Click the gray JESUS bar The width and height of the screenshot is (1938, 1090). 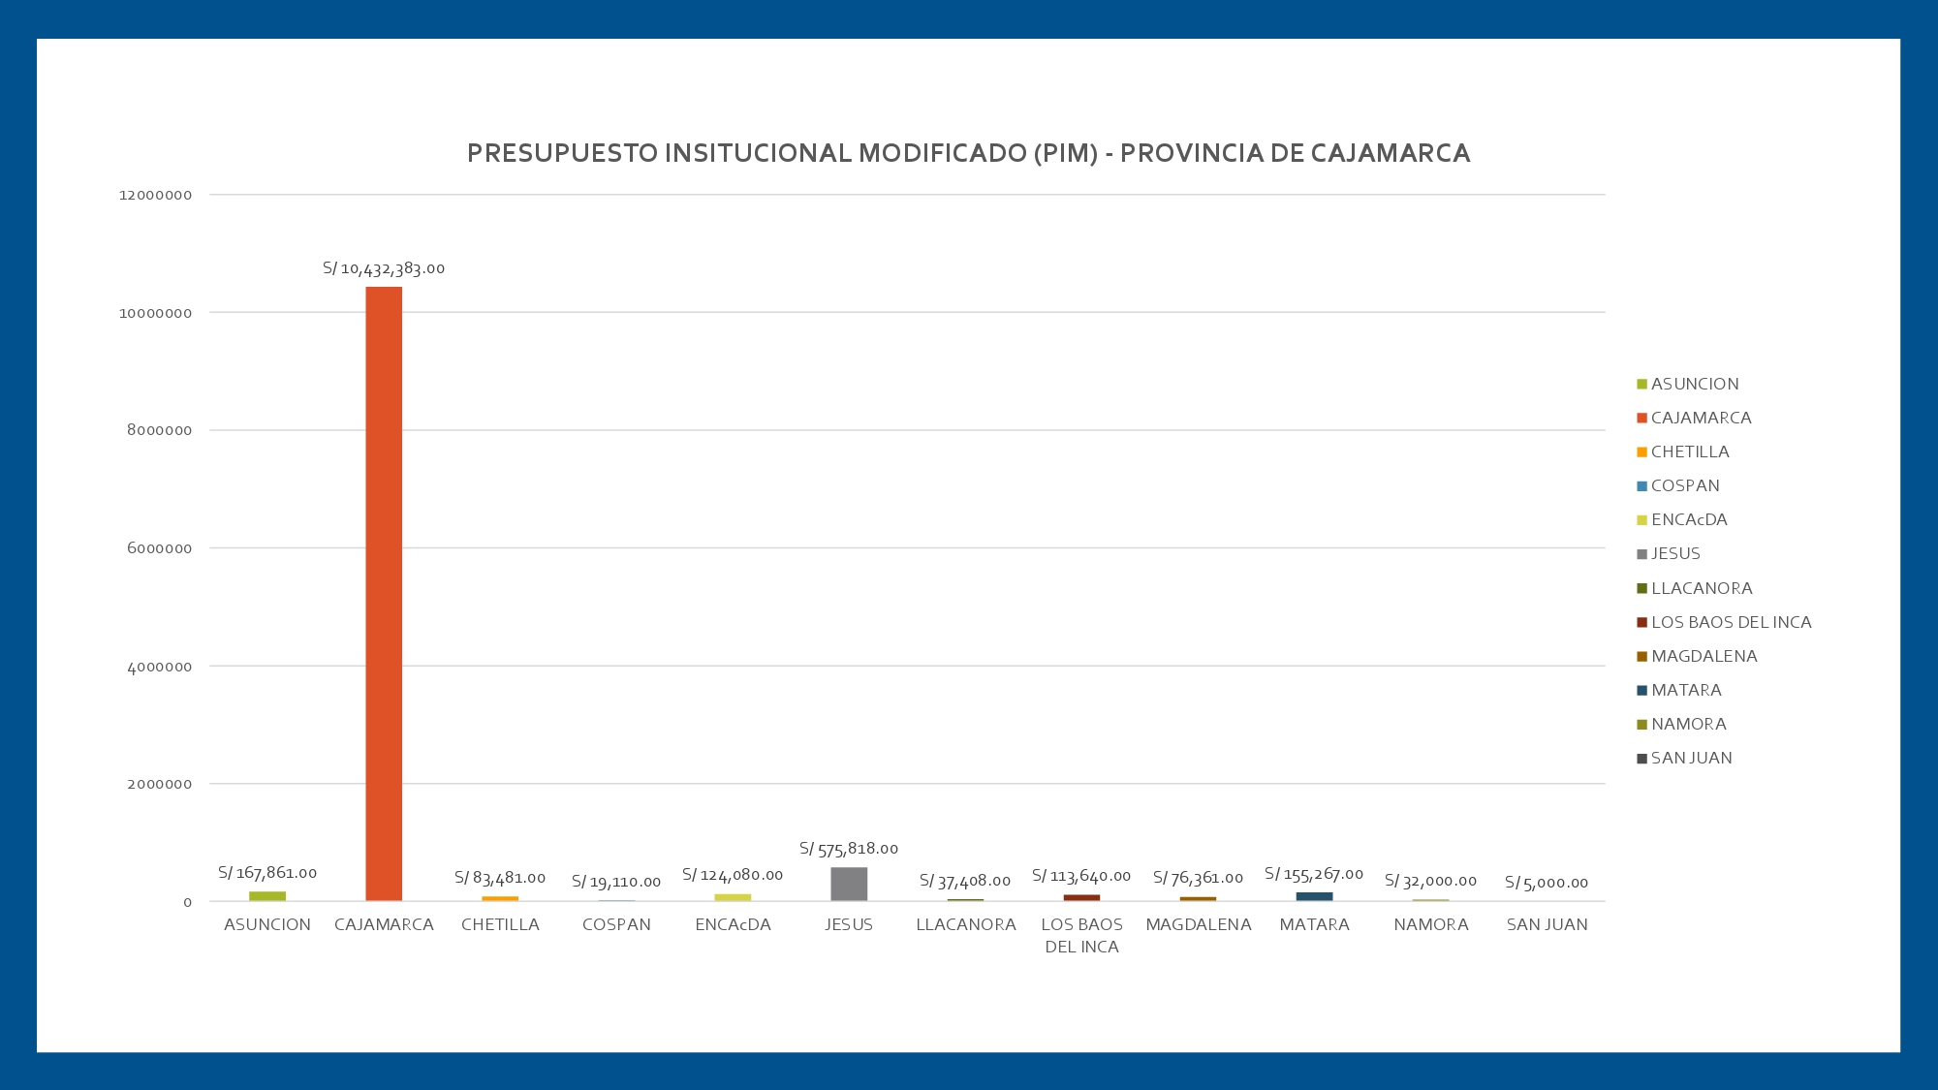849,884
